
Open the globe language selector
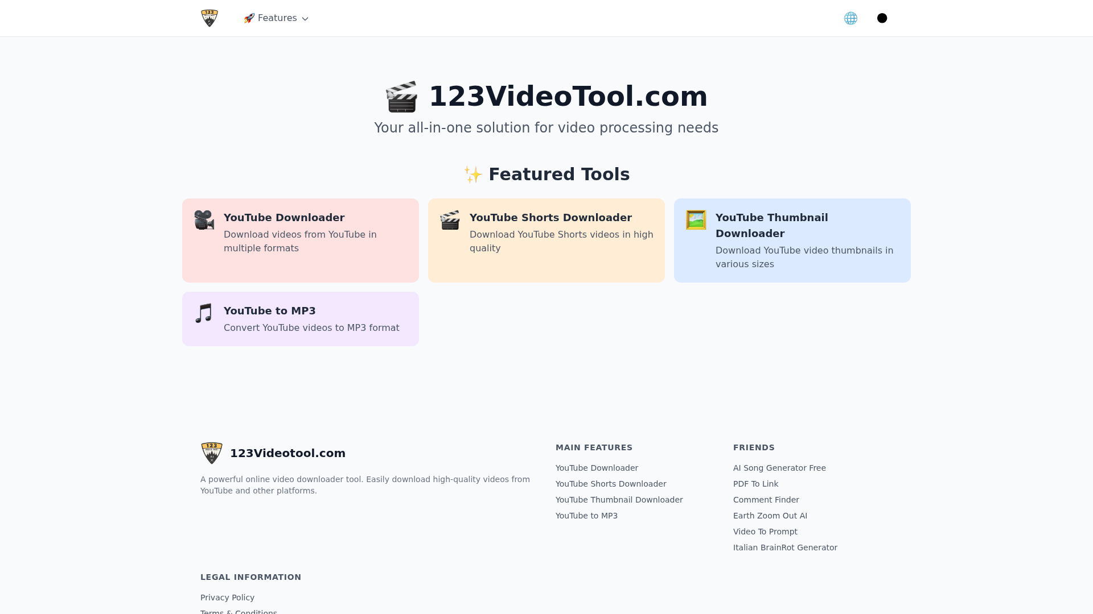(850, 18)
